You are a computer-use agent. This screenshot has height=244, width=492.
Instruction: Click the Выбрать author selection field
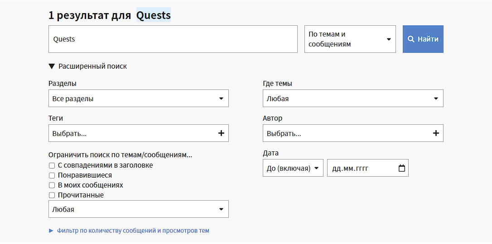click(x=347, y=133)
